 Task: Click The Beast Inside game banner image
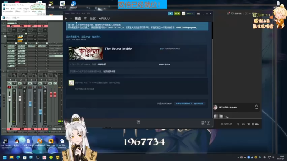point(85,53)
